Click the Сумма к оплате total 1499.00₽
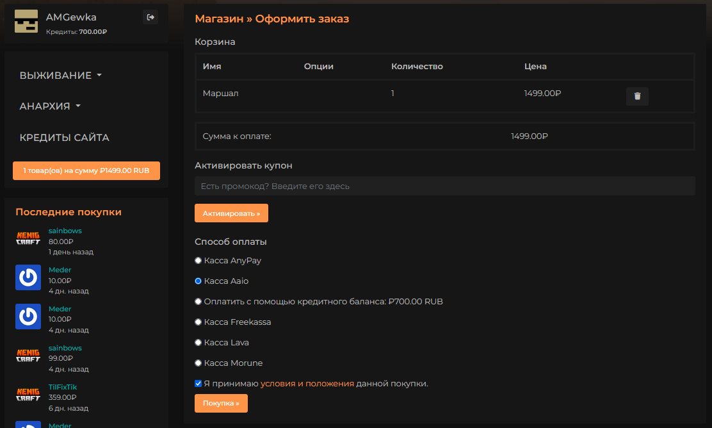 (530, 136)
